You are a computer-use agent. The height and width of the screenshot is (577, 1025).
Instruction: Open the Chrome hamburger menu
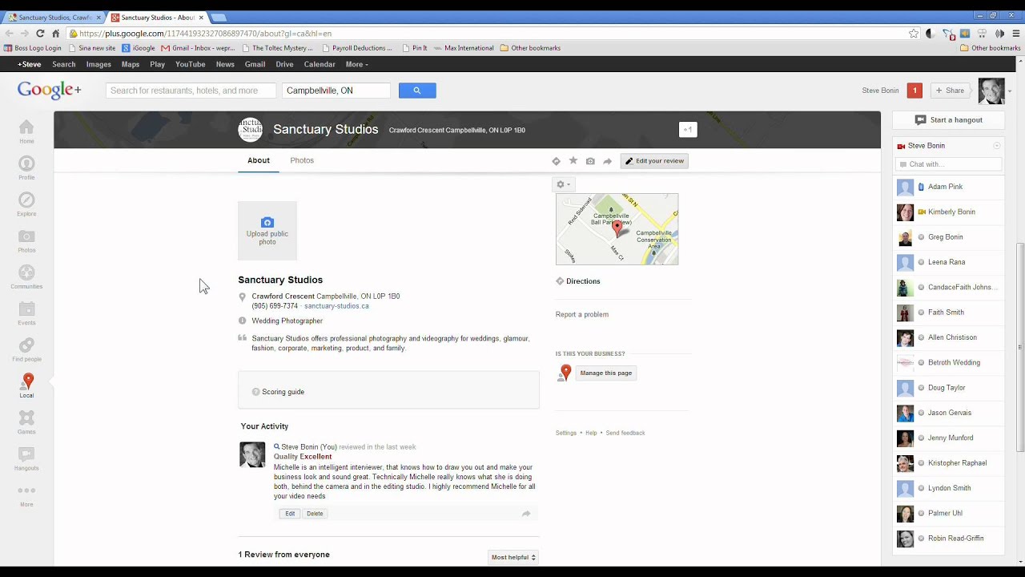(x=1017, y=34)
